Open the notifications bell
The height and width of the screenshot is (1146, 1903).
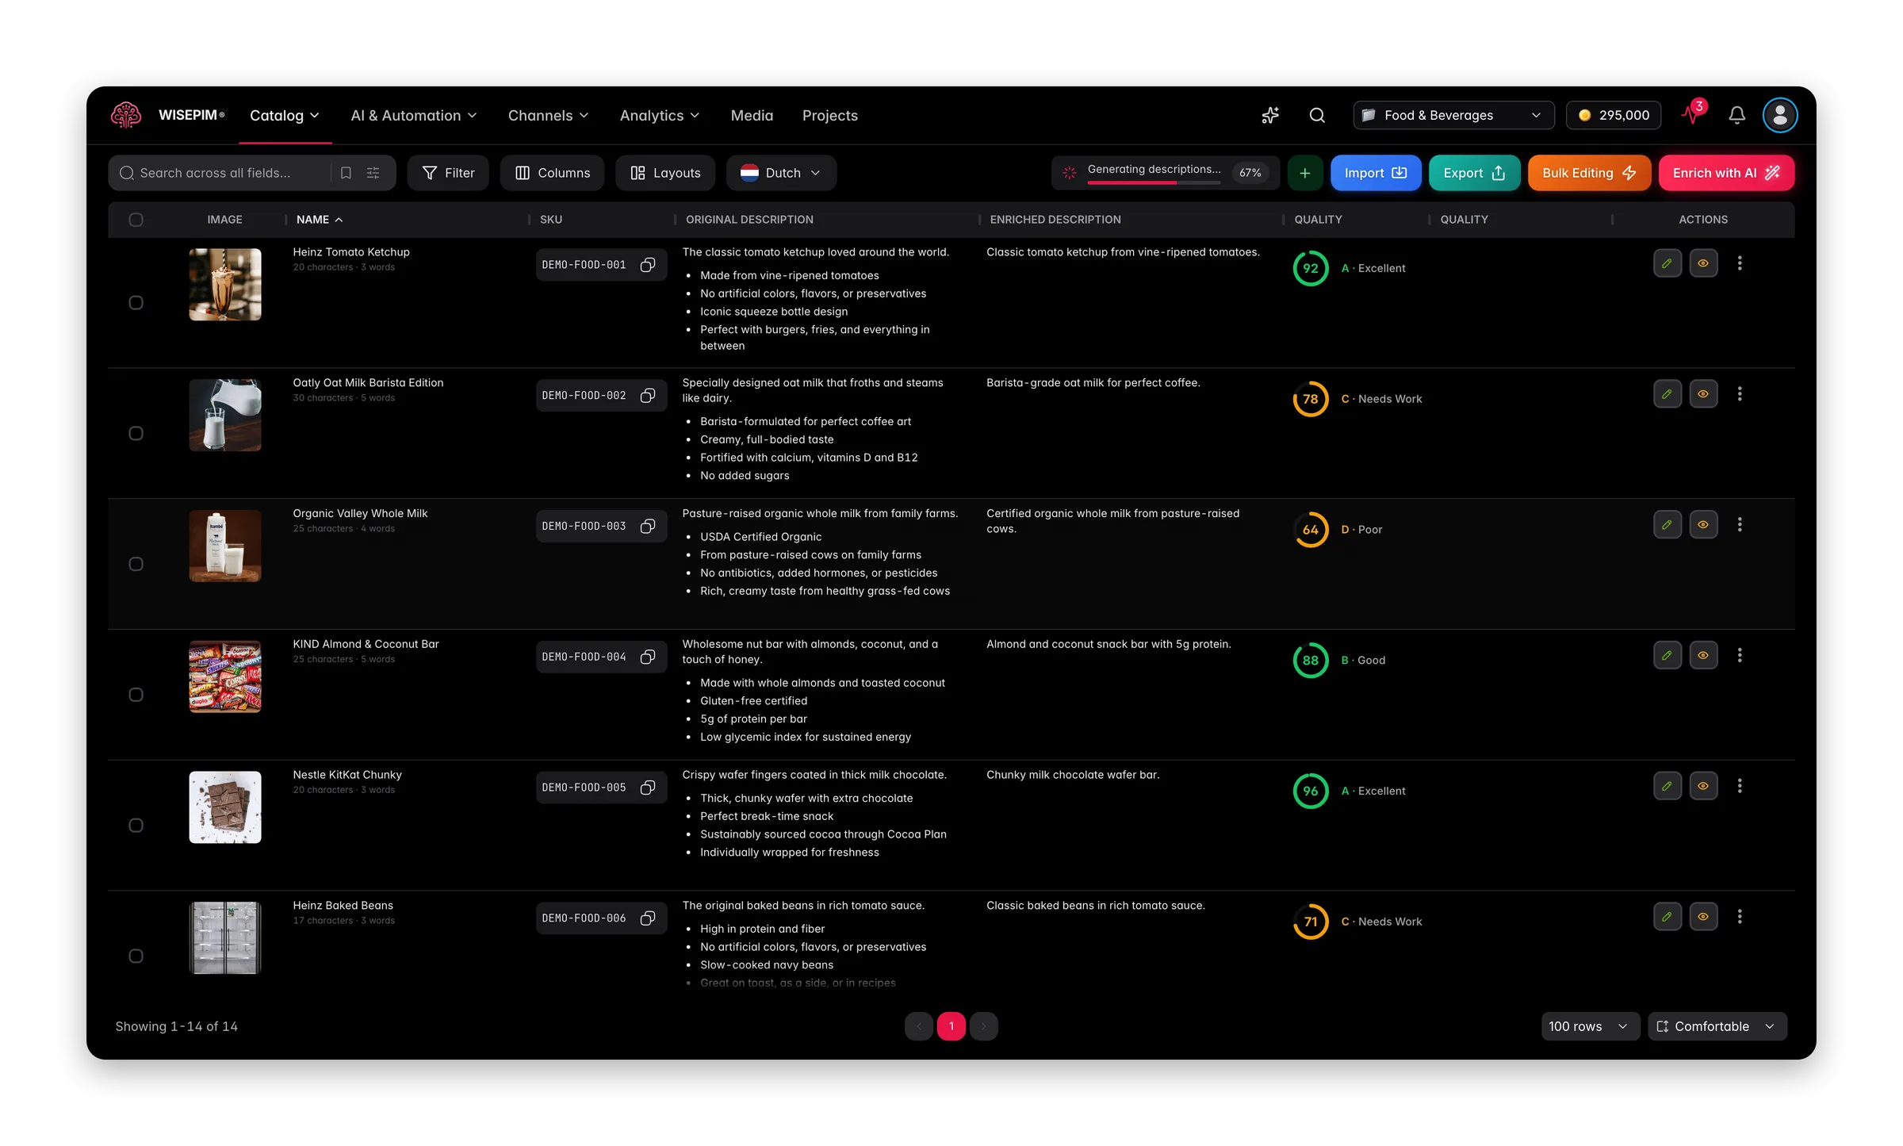pos(1736,116)
